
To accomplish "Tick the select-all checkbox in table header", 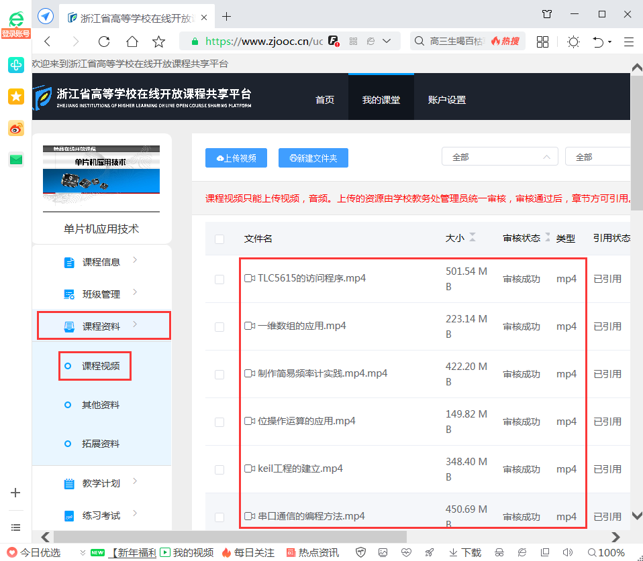I will 219,239.
